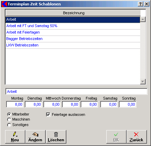
Task: Select the Maschinen radio button
Action: click(x=9, y=120)
